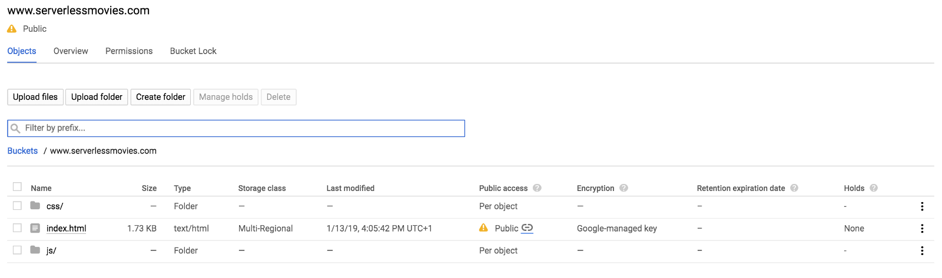Click the index.html file document icon

35,228
